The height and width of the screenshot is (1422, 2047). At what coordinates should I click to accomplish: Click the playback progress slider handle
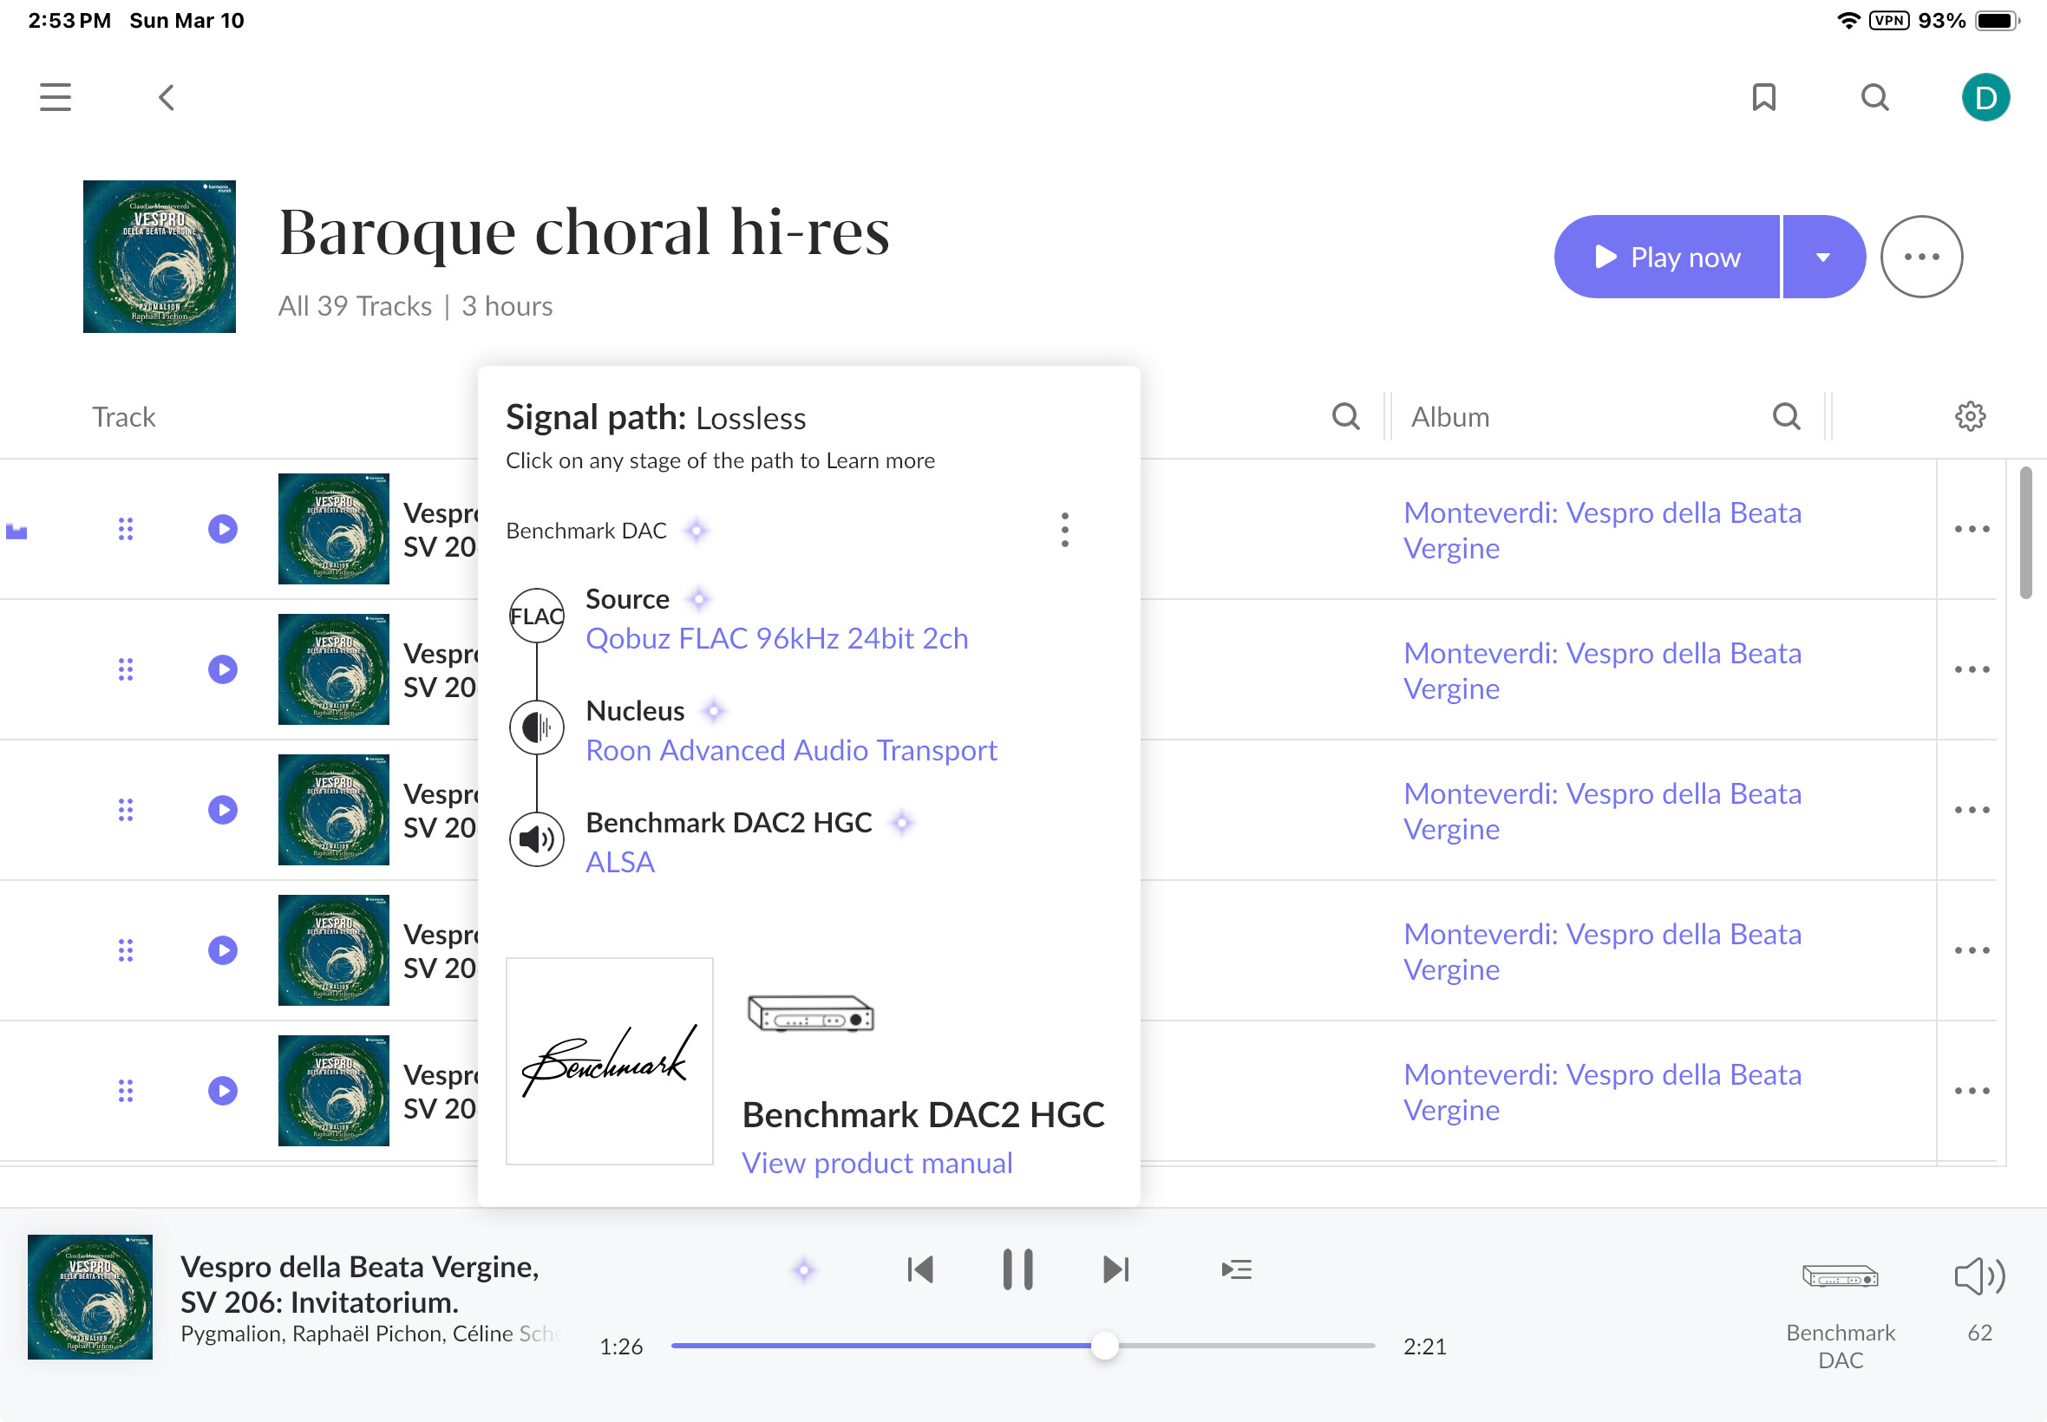(1104, 1346)
